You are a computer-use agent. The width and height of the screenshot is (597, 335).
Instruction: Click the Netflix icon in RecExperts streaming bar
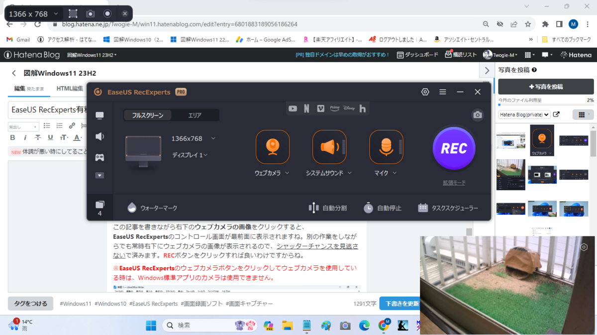pyautogui.click(x=306, y=109)
